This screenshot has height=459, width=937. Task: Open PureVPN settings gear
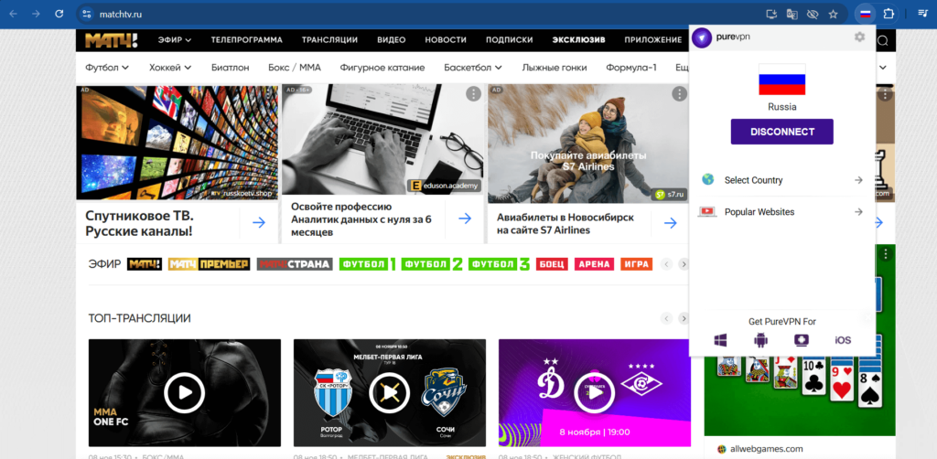(x=858, y=37)
